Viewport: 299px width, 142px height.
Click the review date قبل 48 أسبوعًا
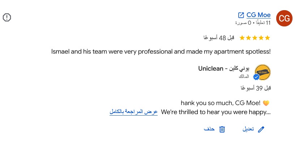tap(219, 38)
